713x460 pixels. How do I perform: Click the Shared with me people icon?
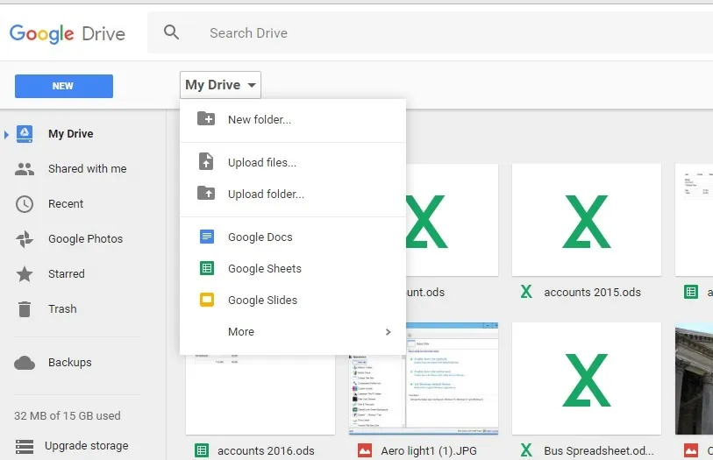25,169
